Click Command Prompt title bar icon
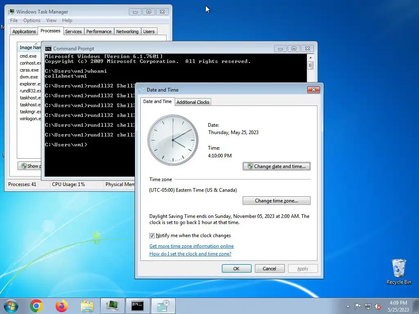This screenshot has height=314, width=419. pos(48,49)
